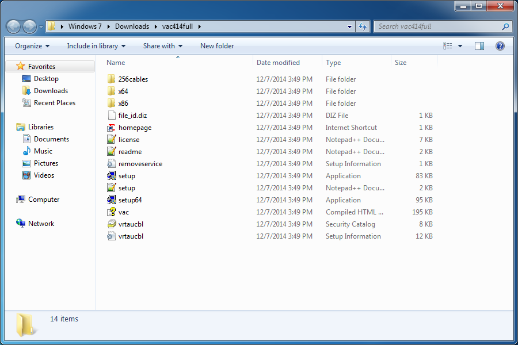518x345 pixels.
Task: Select the x86 folder icon
Action: tap(111, 103)
